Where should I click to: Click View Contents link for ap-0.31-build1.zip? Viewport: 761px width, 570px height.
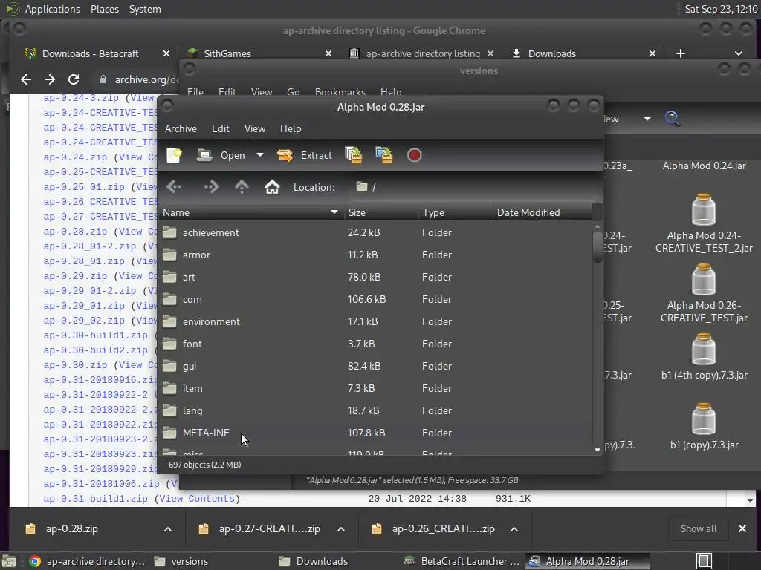(x=197, y=499)
